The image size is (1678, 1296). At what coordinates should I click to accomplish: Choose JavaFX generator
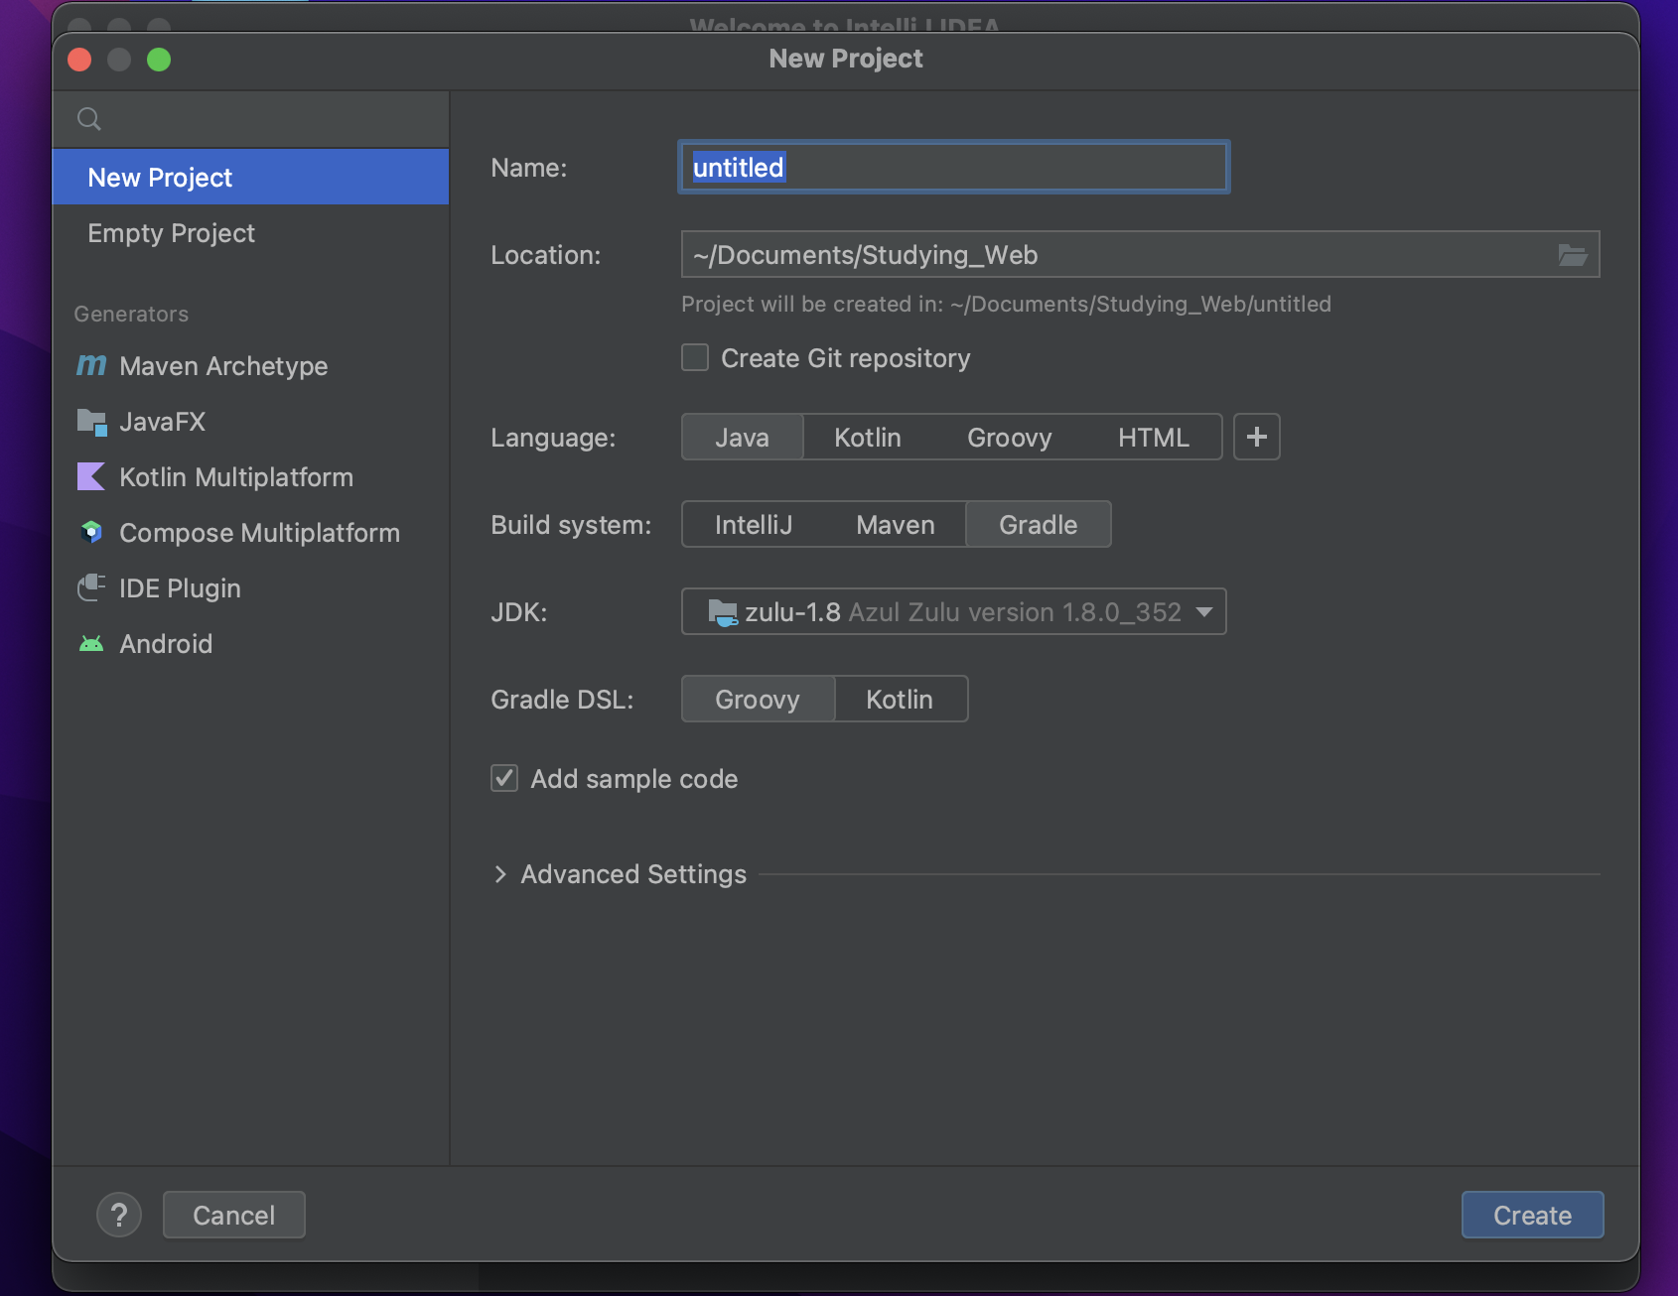click(x=250, y=422)
